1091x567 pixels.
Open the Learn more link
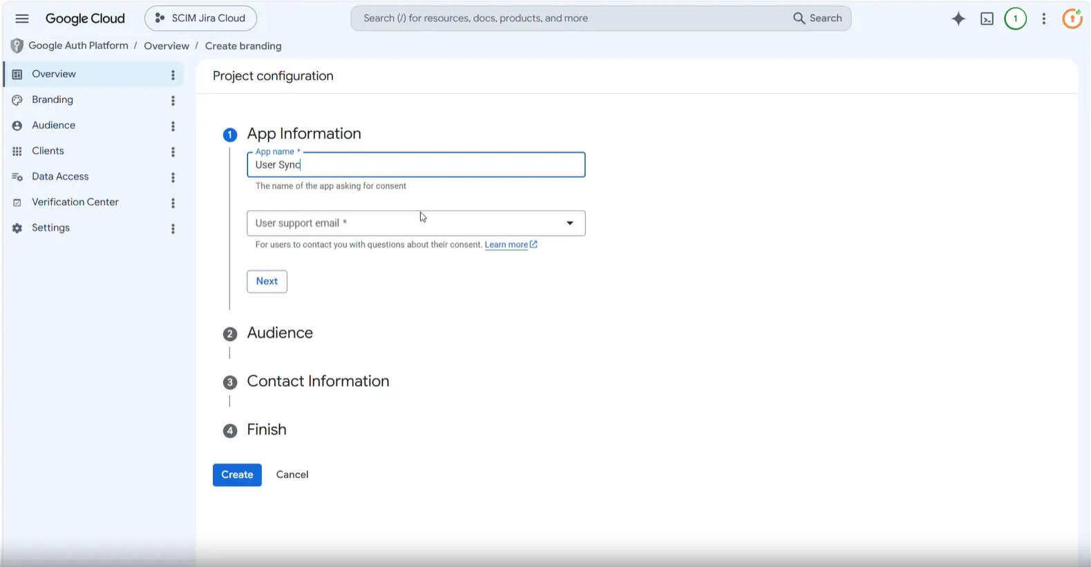click(x=506, y=244)
